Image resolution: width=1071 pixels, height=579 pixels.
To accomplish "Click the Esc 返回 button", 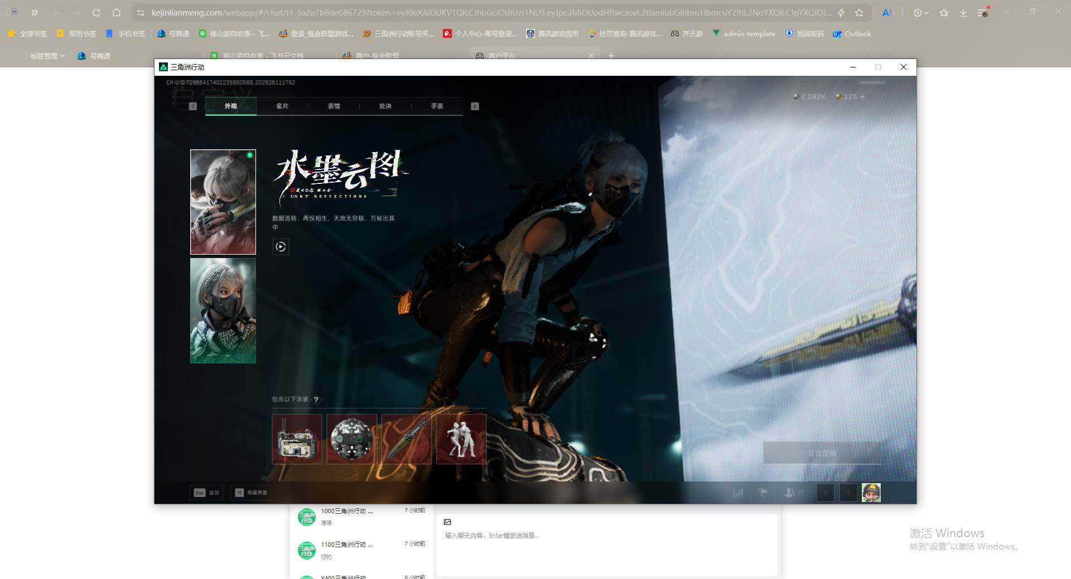I will [206, 493].
